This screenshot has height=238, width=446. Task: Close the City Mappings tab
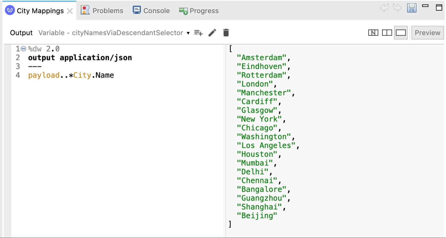[x=70, y=11]
